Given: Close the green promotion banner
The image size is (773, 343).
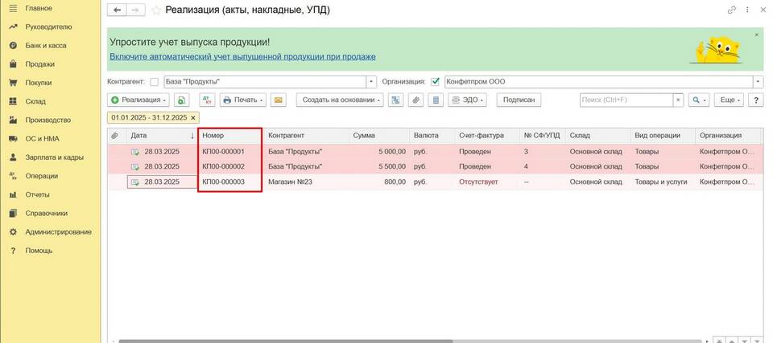Looking at the screenshot, I should [x=756, y=35].
